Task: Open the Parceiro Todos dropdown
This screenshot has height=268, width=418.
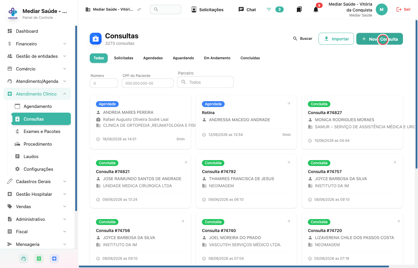Action: (x=205, y=82)
